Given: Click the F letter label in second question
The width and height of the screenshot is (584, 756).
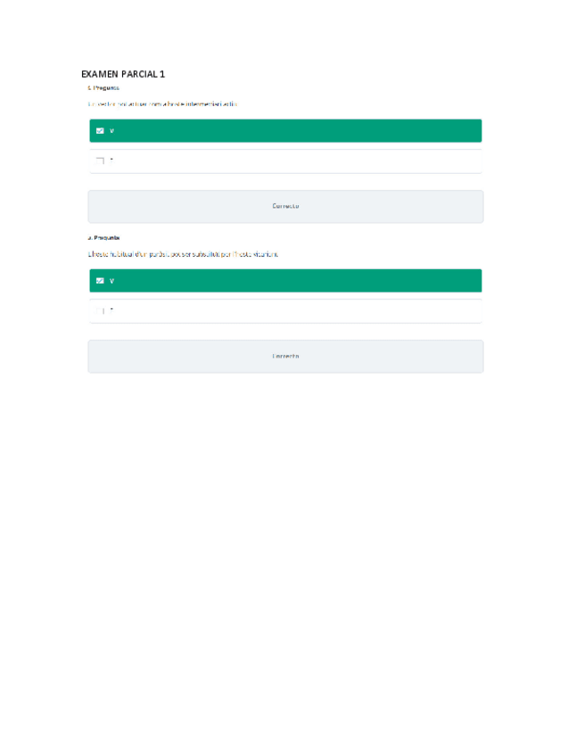Looking at the screenshot, I should [111, 311].
